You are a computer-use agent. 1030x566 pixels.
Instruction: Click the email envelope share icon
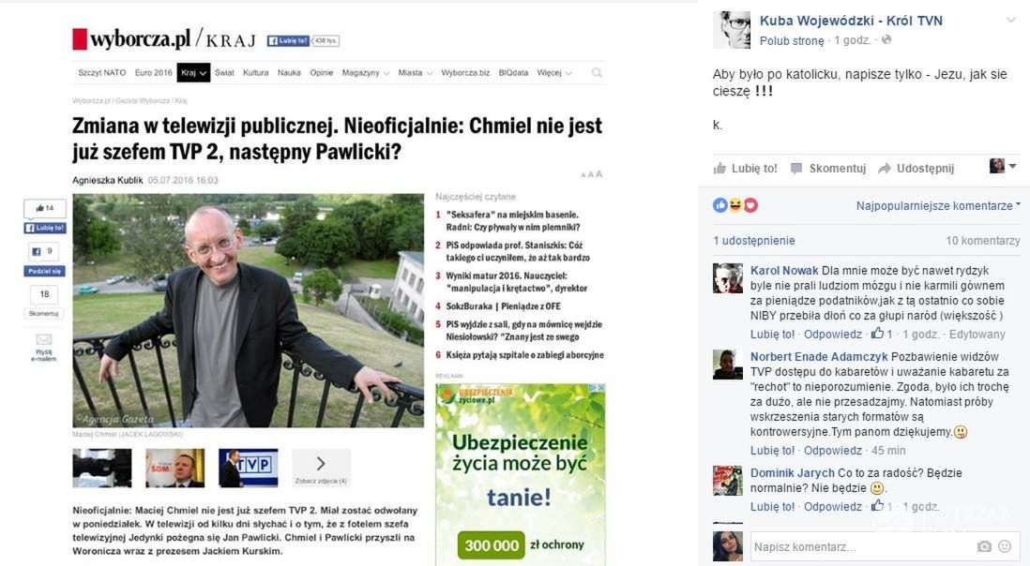tap(44, 339)
